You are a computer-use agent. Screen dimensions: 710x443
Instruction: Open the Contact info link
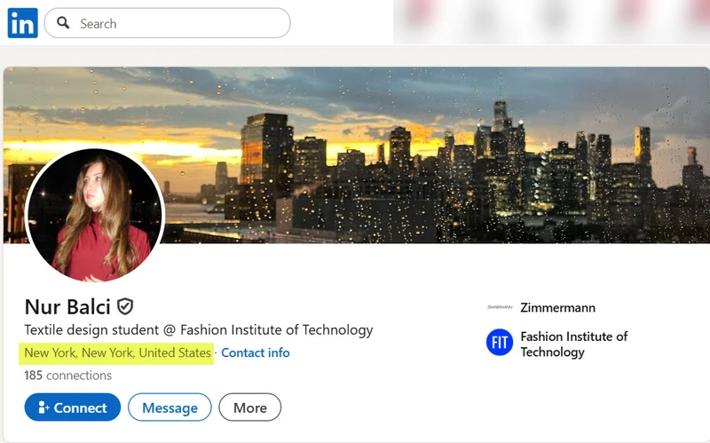[256, 352]
